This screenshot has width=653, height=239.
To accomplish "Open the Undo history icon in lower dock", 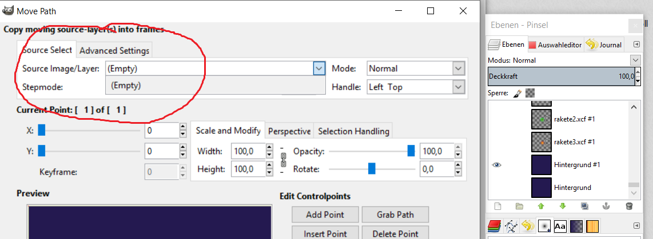I will [x=527, y=226].
